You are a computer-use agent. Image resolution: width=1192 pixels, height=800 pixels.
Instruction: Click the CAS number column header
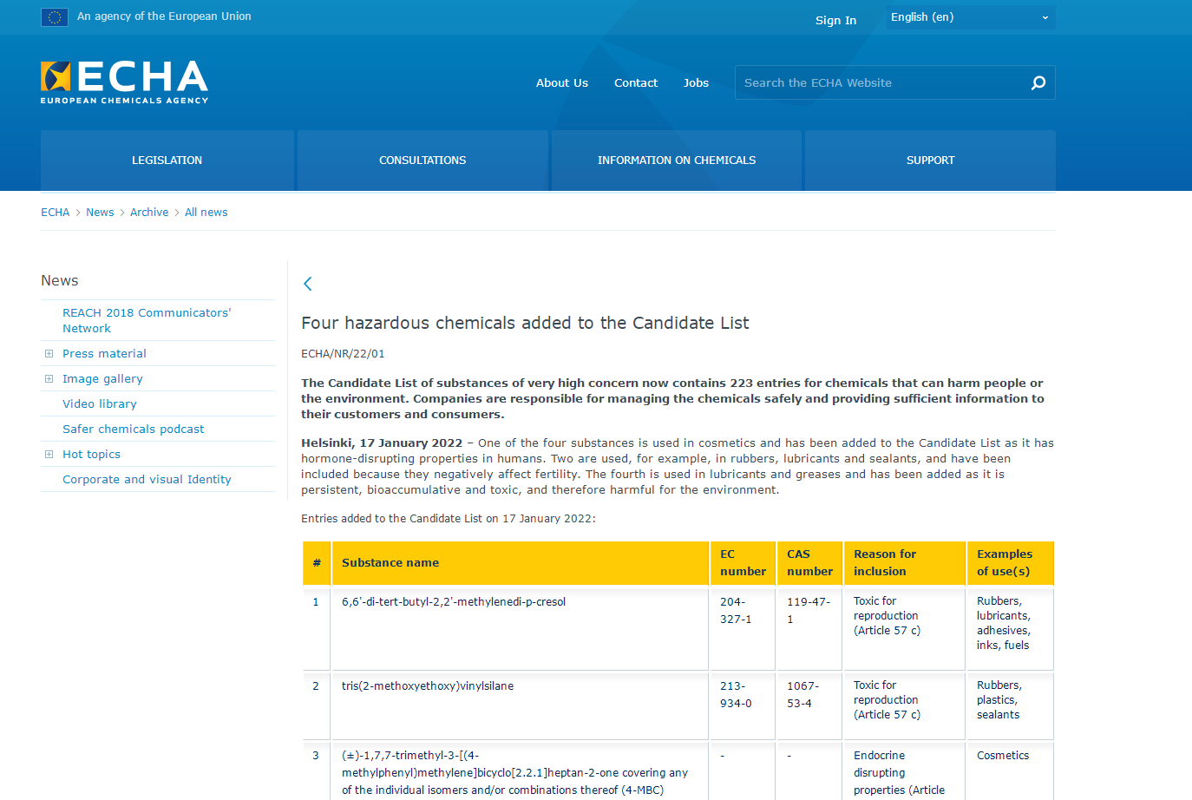(x=809, y=563)
